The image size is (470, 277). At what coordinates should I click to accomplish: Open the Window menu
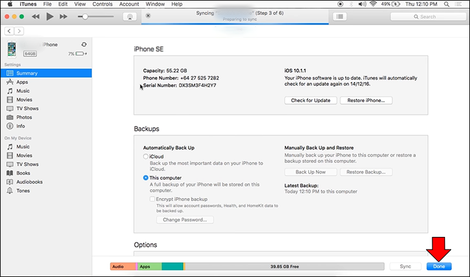[155, 4]
